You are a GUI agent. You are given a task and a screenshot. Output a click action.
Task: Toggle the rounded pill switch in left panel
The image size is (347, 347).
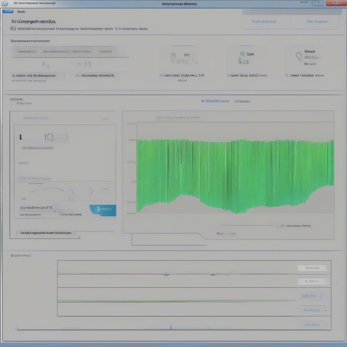[x=61, y=138]
